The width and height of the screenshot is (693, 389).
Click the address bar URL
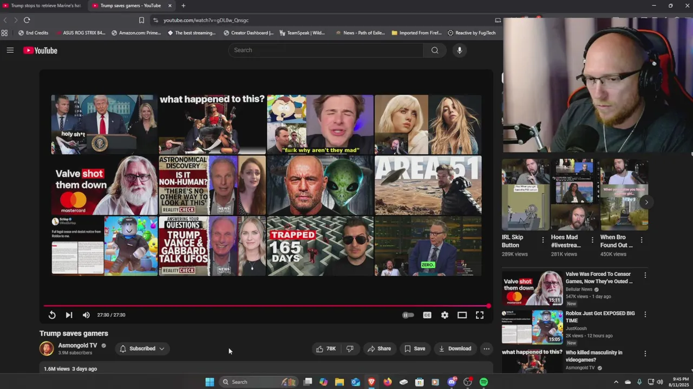(x=206, y=20)
